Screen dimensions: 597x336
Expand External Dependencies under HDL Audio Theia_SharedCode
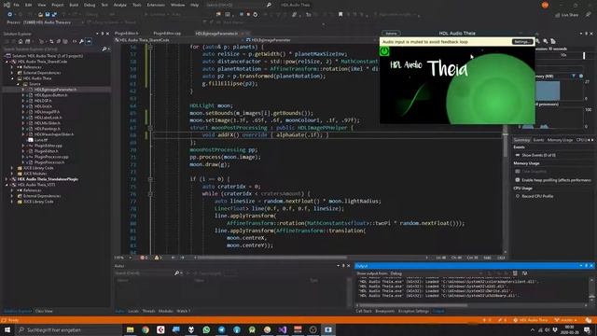click(12, 73)
